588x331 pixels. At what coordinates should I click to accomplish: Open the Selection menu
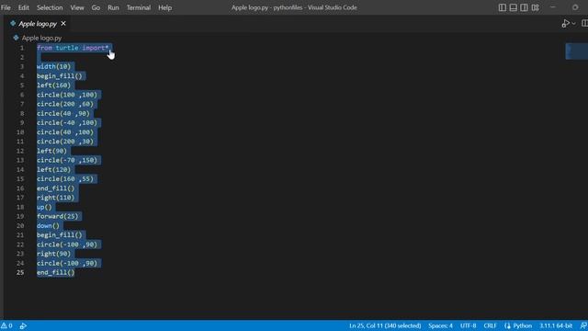click(50, 7)
